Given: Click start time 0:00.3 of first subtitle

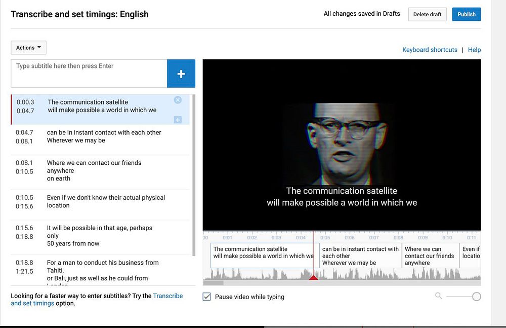Looking at the screenshot, I should pyautogui.click(x=25, y=102).
